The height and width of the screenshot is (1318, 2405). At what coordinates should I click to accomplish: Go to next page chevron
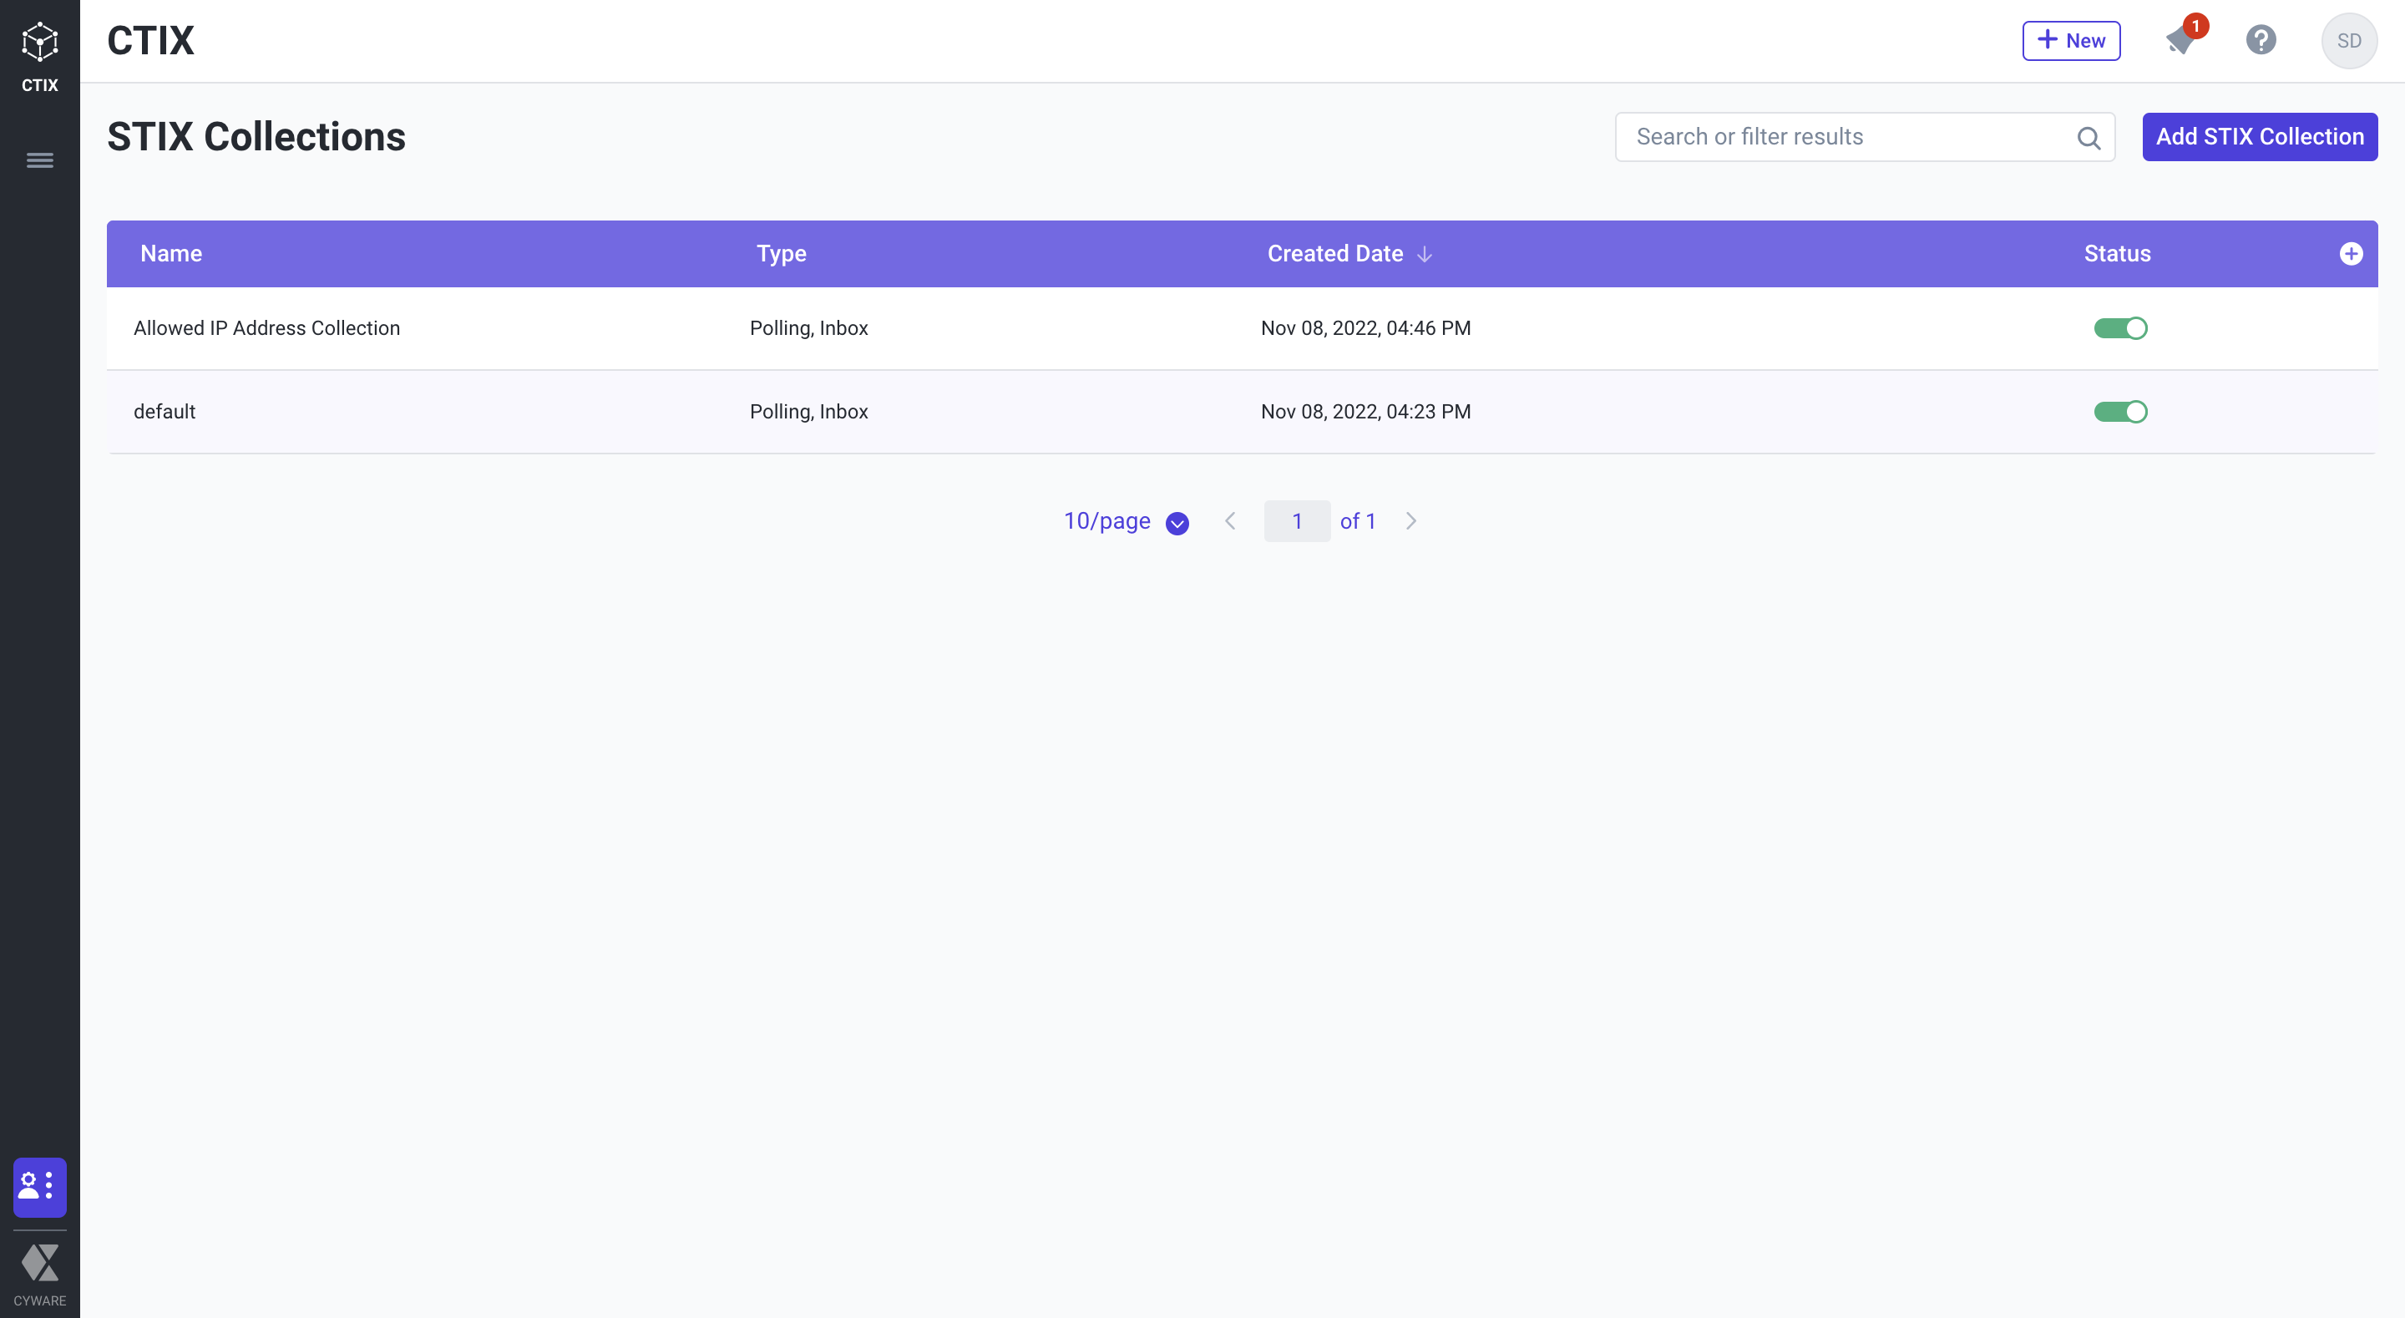pyautogui.click(x=1410, y=521)
